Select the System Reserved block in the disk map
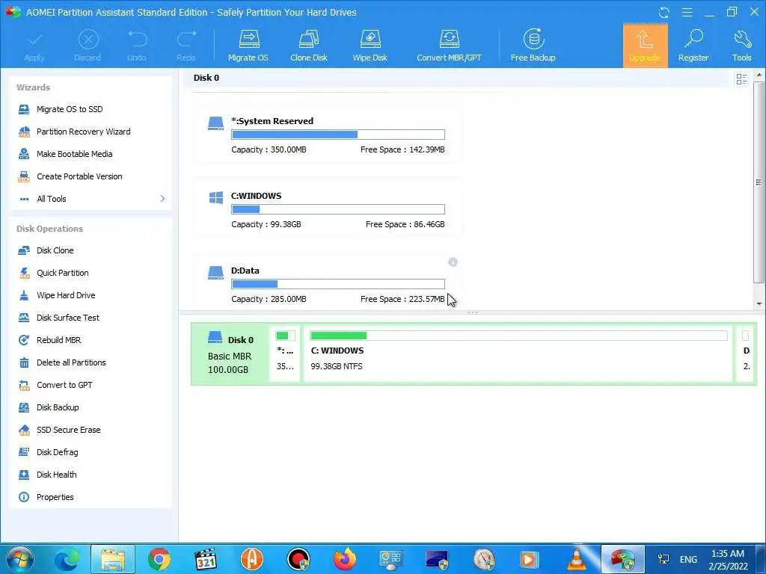This screenshot has height=574, width=766. click(285, 354)
